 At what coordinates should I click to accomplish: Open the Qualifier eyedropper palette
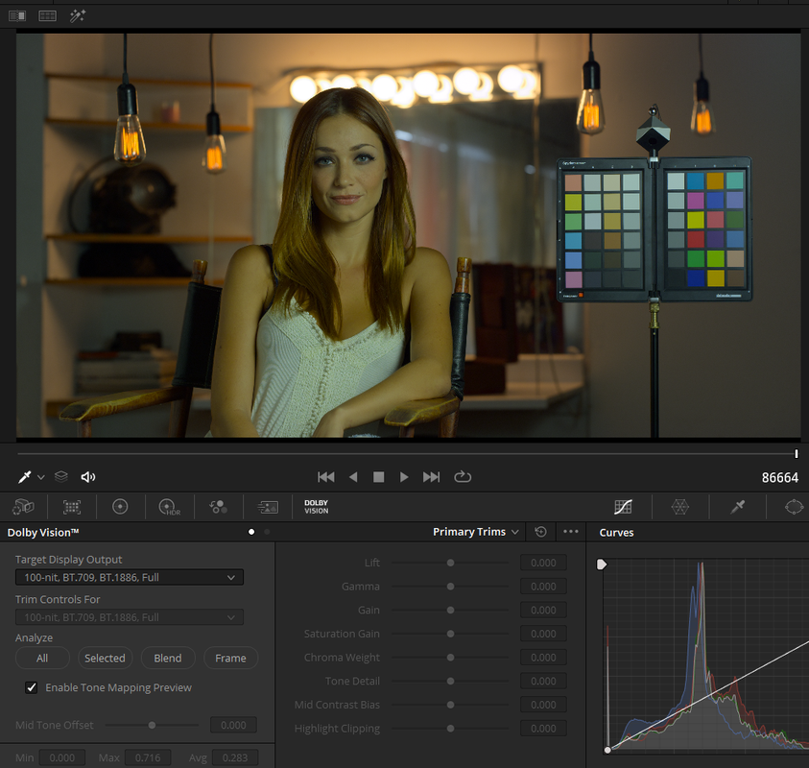[737, 507]
